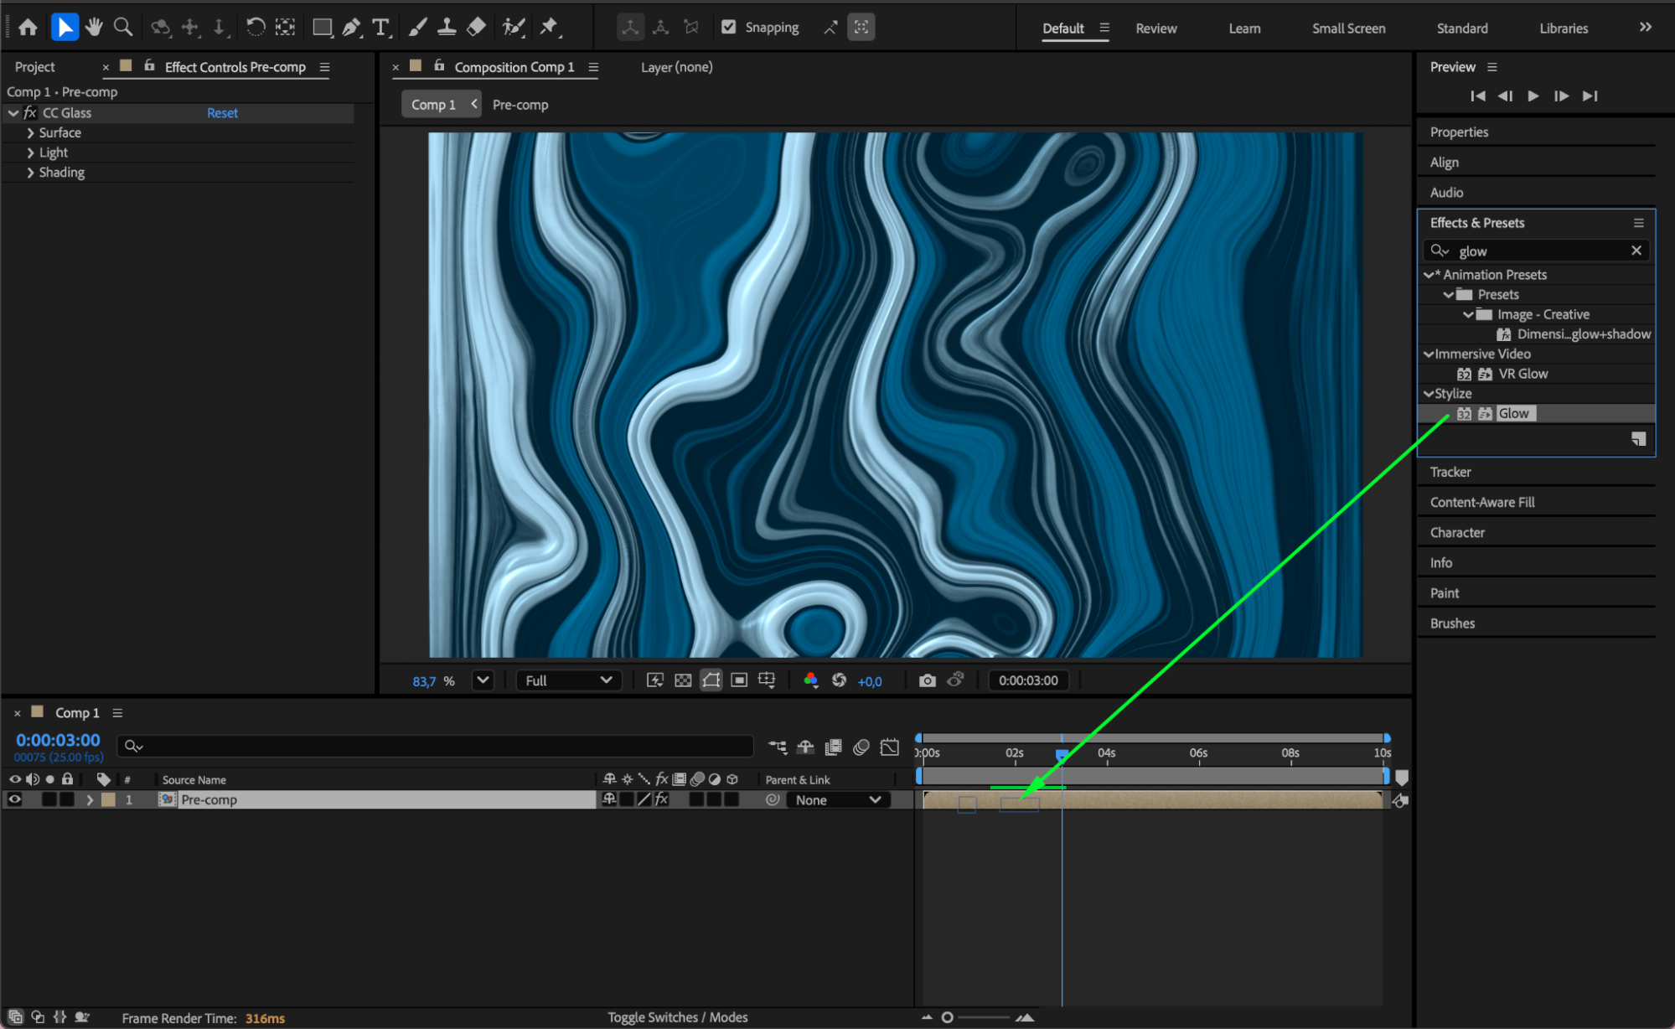1675x1029 pixels.
Task: Select the Zoom tool in toolbar
Action: 123,27
